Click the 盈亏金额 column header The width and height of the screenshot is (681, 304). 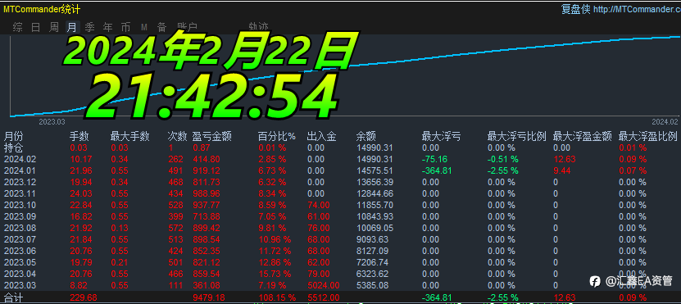click(x=212, y=136)
